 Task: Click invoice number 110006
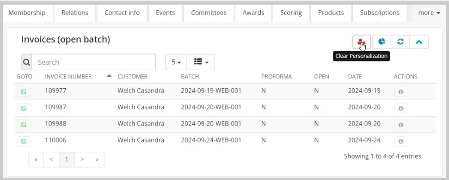tap(55, 140)
